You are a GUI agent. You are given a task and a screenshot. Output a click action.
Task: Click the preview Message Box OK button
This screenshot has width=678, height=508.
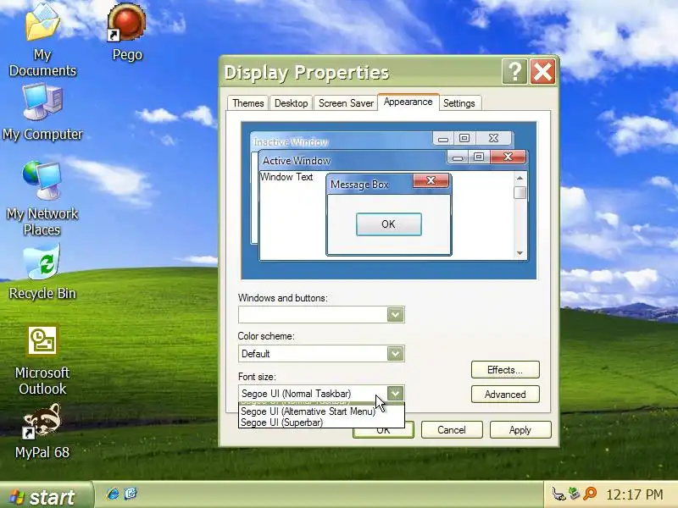(x=388, y=224)
